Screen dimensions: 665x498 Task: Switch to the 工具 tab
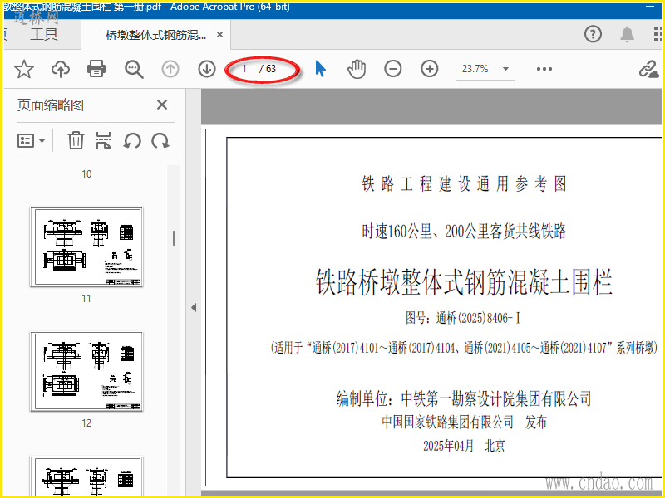coord(44,34)
